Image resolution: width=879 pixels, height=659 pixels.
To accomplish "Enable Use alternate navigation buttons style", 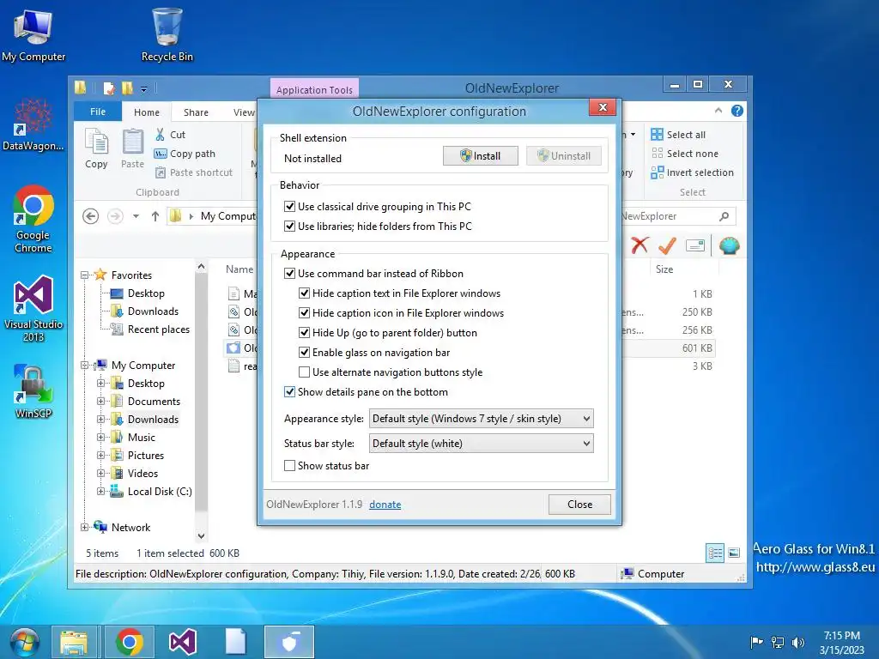I will (x=304, y=372).
